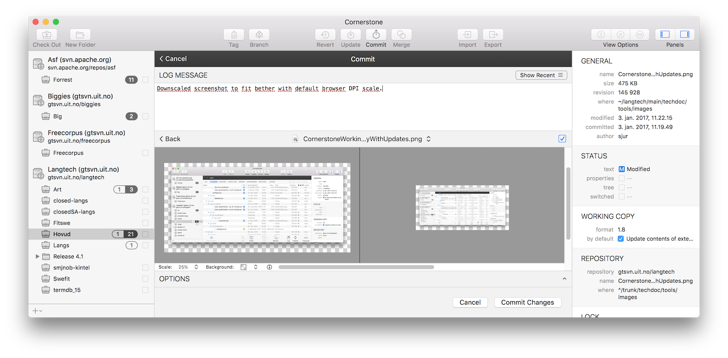Click the right downscaled image thumbnail
The height and width of the screenshot is (358, 728).
pos(462,208)
